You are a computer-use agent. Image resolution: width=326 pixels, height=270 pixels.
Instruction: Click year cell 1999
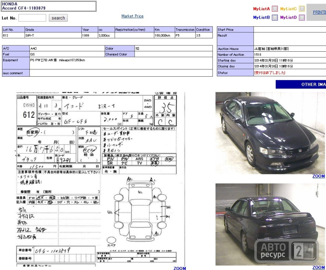(90, 36)
